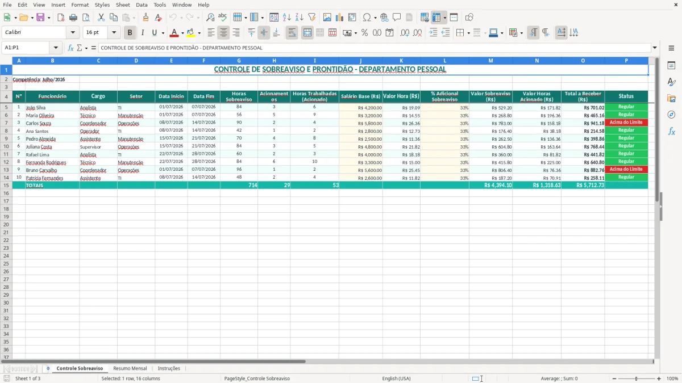The width and height of the screenshot is (682, 383).
Task: Open background color dropdown arrow
Action: click(199, 33)
